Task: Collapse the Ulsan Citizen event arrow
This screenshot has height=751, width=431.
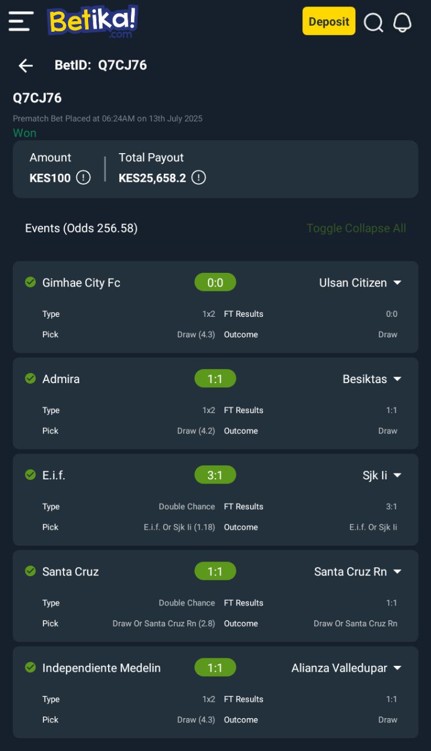Action: click(x=398, y=283)
